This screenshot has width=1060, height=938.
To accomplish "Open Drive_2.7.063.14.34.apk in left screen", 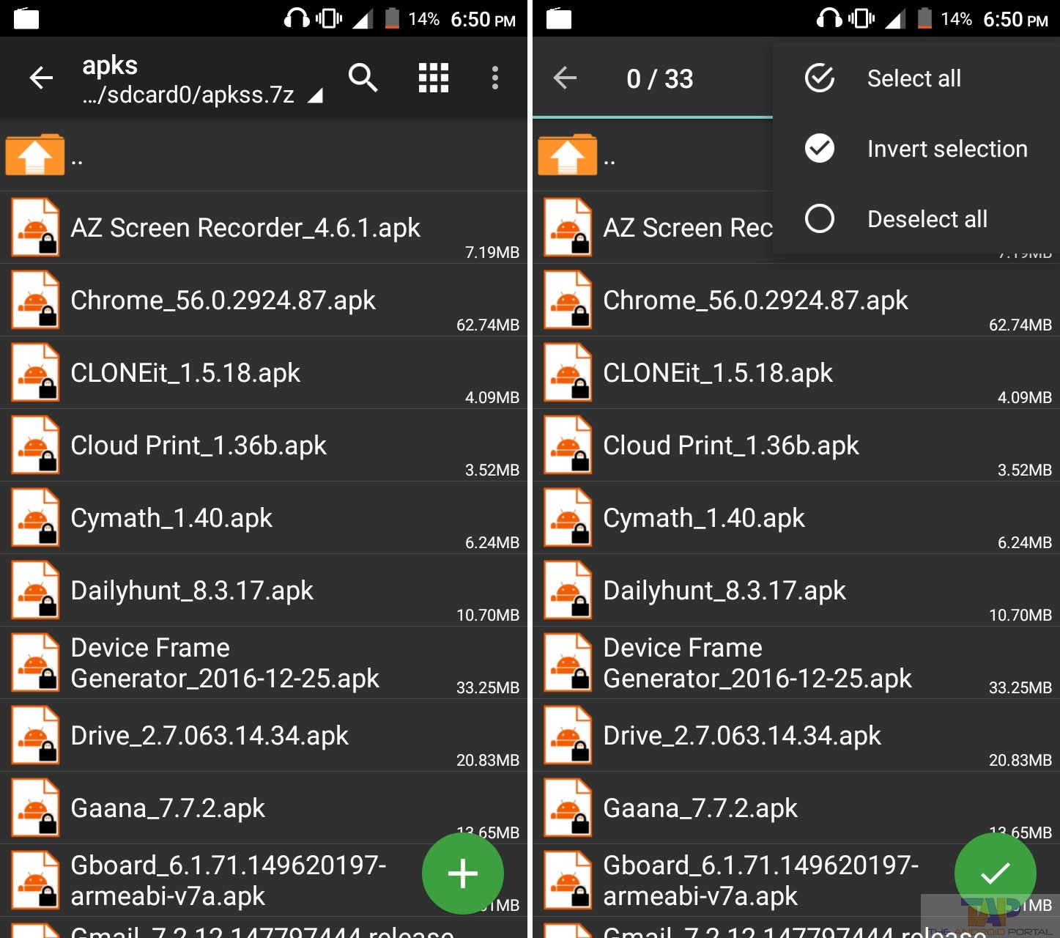I will click(x=264, y=735).
